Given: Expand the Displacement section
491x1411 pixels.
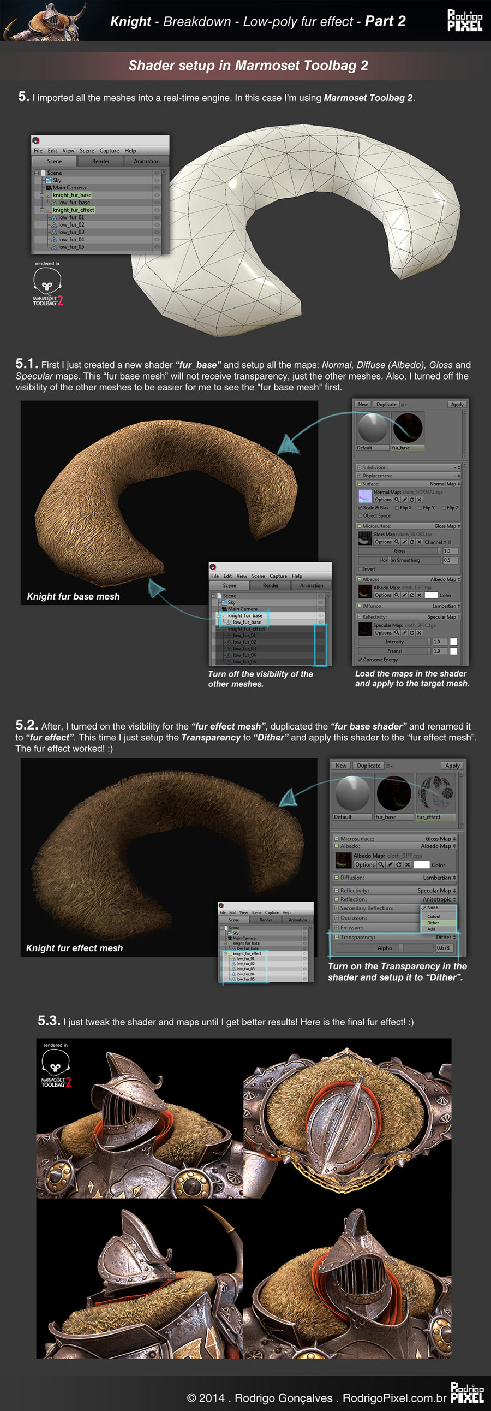Looking at the screenshot, I should (x=359, y=476).
